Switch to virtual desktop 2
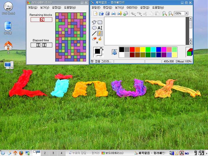 tap(45, 153)
